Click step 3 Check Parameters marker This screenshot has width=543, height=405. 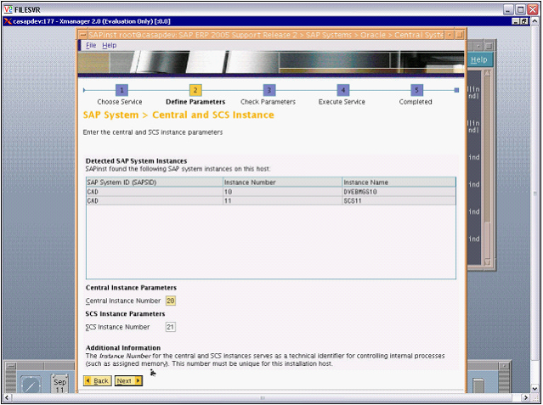point(269,89)
